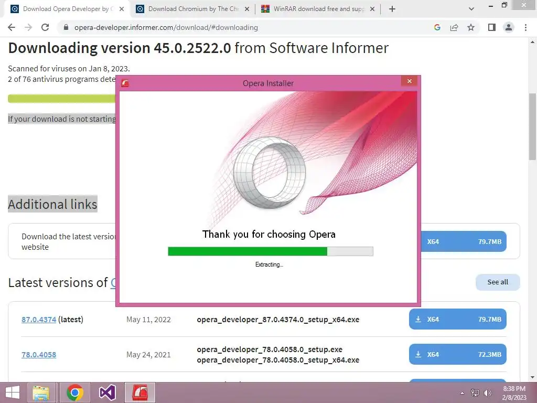Image resolution: width=537 pixels, height=403 pixels.
Task: Click the green installer extraction progress bar
Action: coord(271,251)
